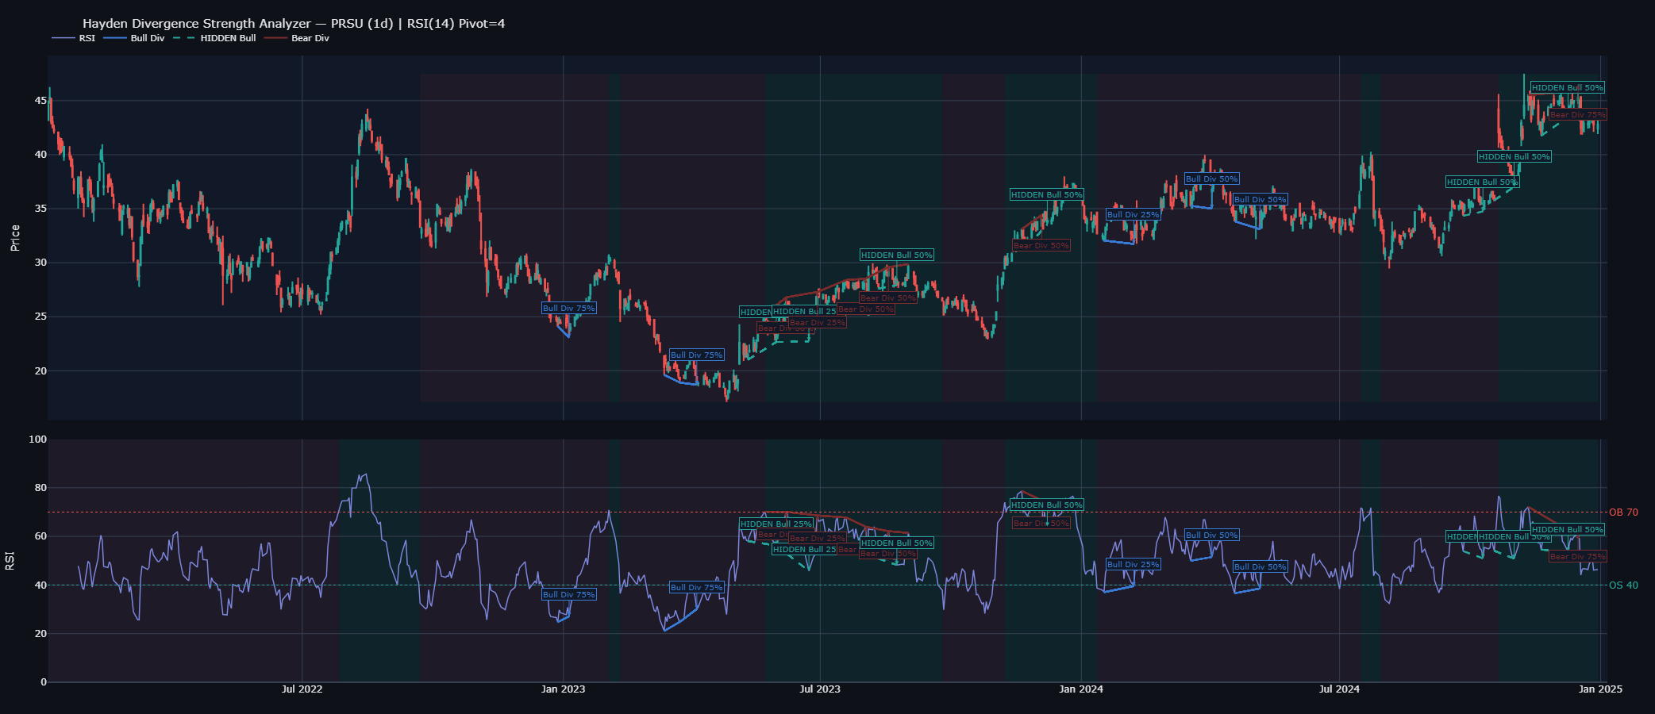Click the OB 70 overbought level label
Viewport: 1655px width, 714px height.
(x=1623, y=512)
